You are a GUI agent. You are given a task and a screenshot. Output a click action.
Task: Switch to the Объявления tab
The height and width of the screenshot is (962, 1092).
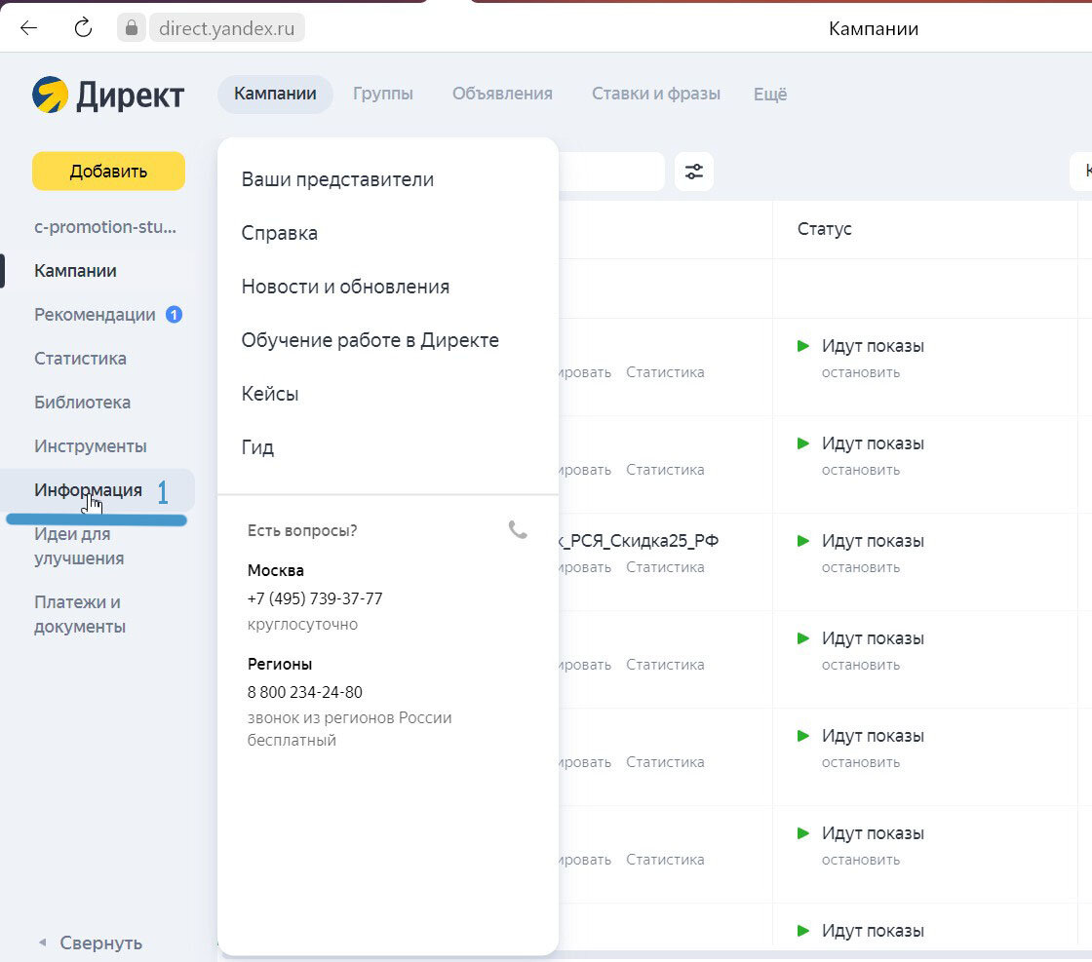[502, 94]
